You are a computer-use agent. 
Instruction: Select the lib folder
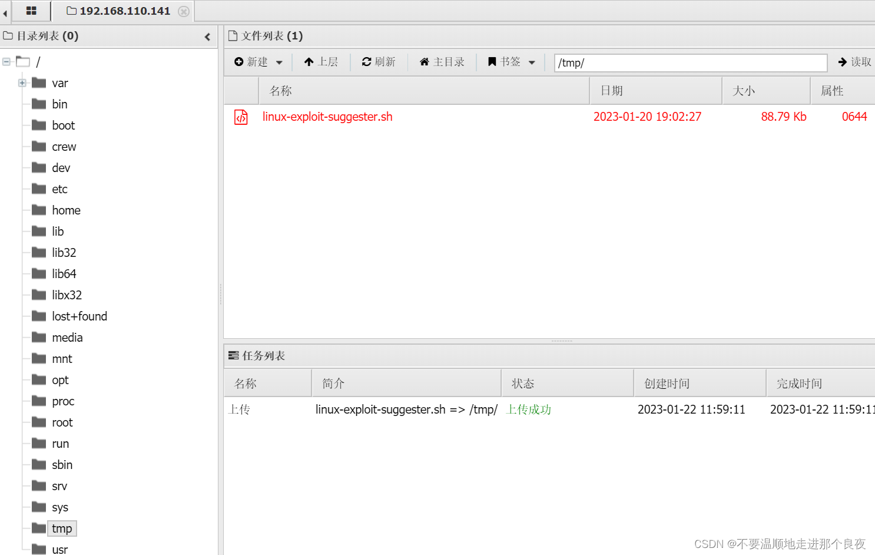[x=58, y=232]
